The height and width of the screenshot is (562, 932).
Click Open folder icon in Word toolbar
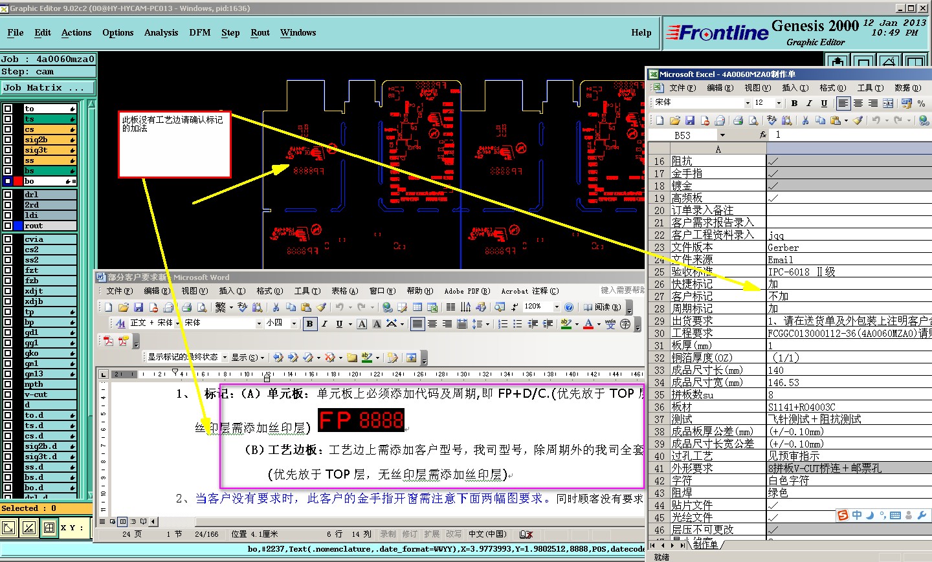tap(124, 307)
